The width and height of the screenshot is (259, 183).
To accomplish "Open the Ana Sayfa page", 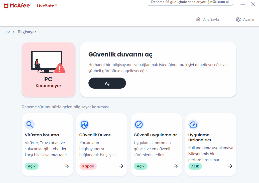I will coord(211,19).
